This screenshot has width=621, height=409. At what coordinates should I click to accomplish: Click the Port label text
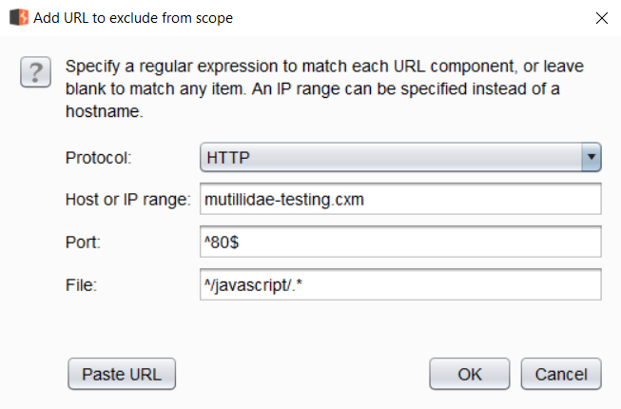click(x=81, y=242)
